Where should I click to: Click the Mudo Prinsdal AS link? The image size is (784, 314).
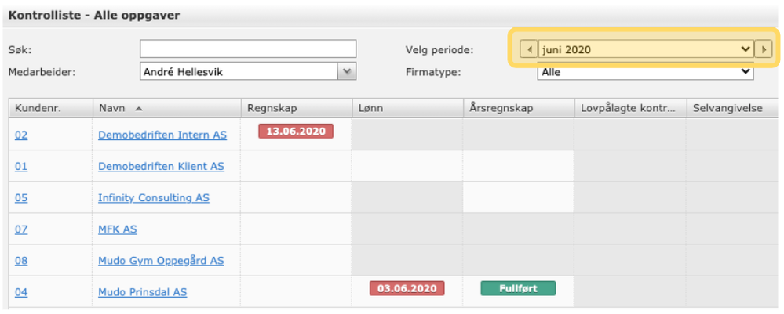coord(143,292)
